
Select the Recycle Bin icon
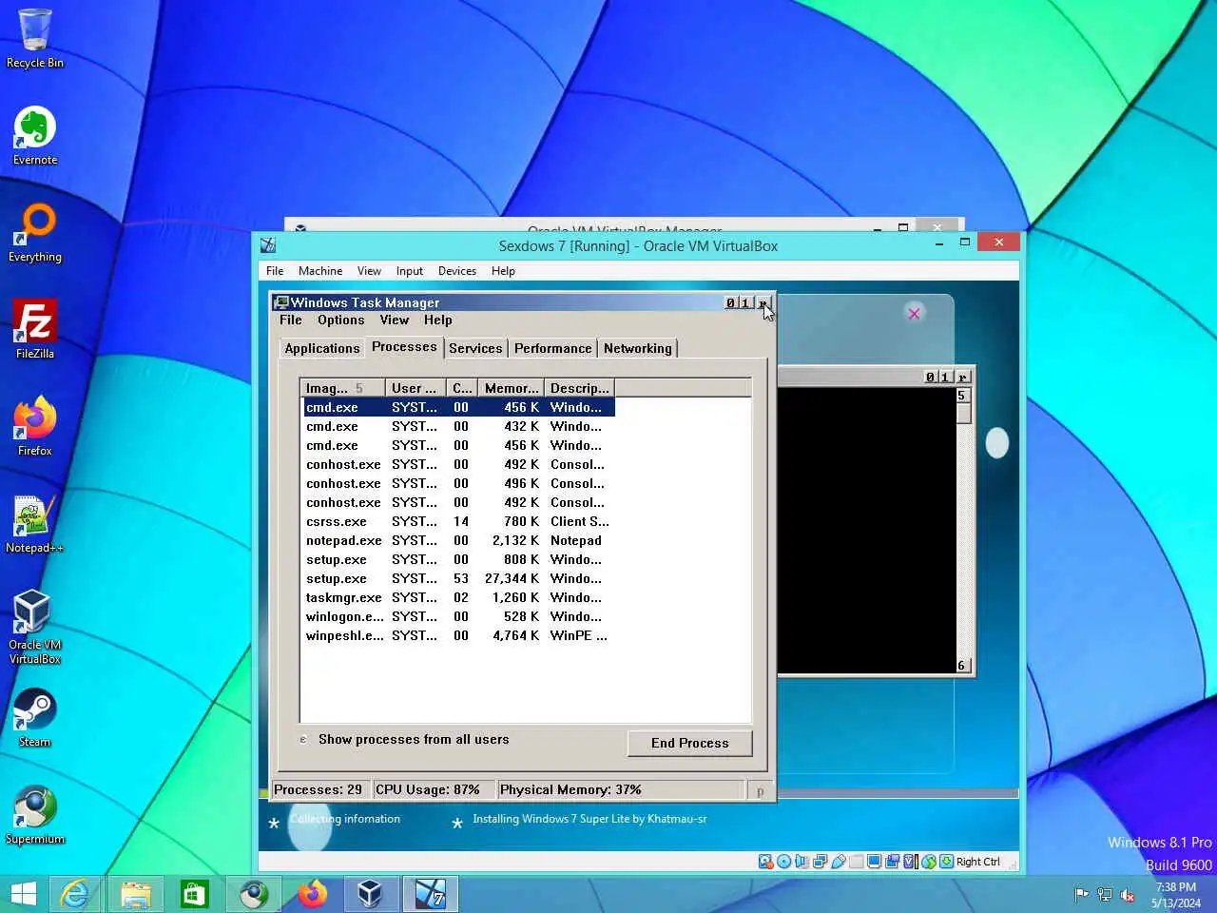(x=35, y=38)
